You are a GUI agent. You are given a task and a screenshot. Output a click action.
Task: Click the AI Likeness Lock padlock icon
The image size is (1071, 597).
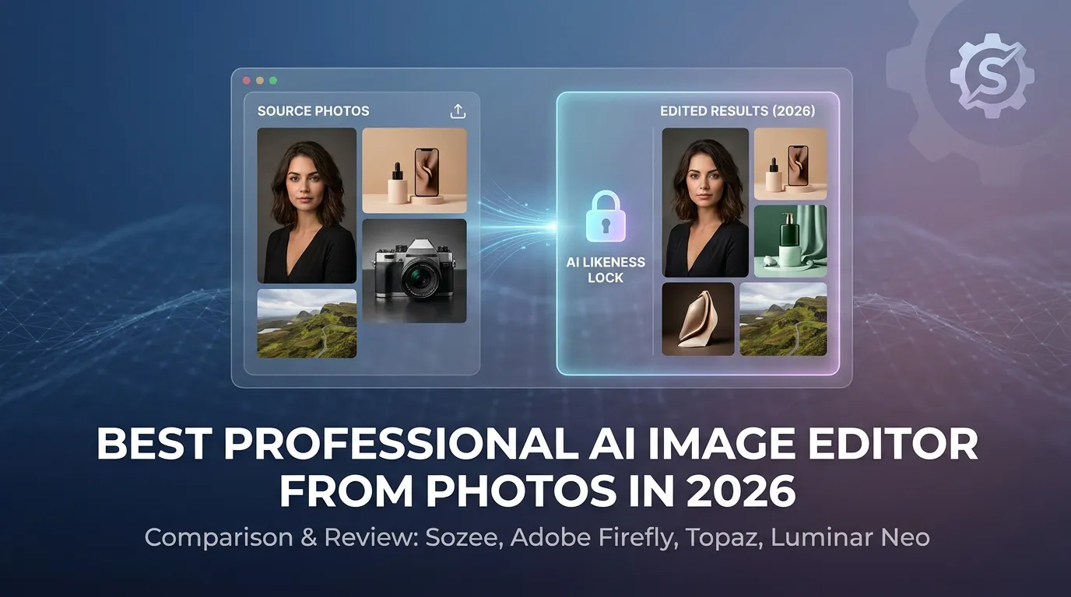tap(606, 216)
